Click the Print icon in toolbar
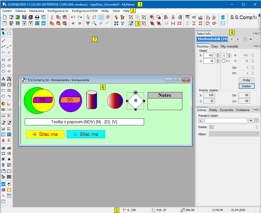Screen dimensions: 261x213 click(37, 17)
